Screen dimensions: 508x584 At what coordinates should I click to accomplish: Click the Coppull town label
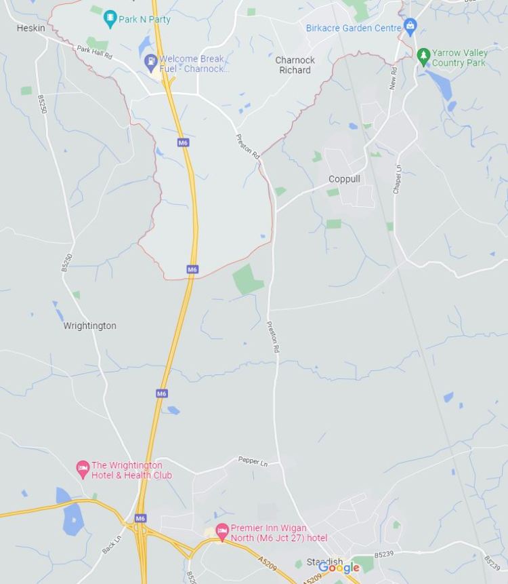click(x=344, y=179)
